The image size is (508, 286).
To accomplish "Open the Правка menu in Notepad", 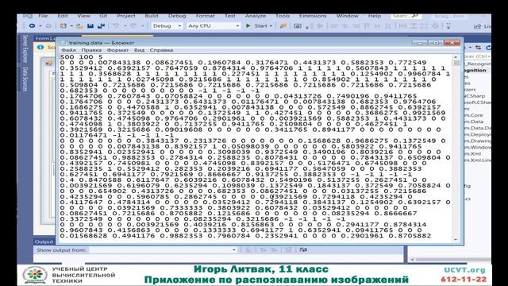I will pos(91,50).
